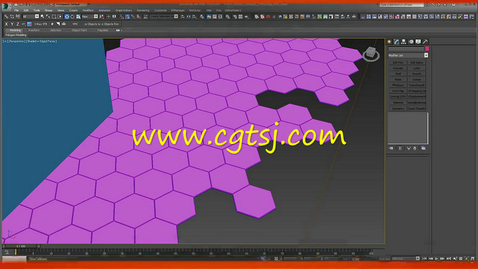The width and height of the screenshot is (478, 269).
Task: Toggle the 3D Snaps icon
Action: point(122,17)
